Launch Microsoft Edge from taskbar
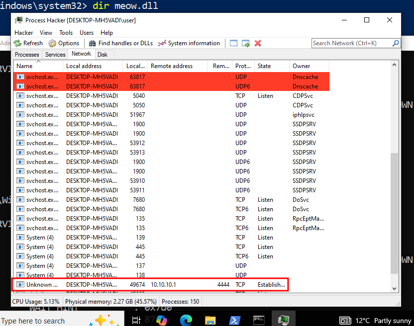Viewport: 414px width, 326px height. click(x=186, y=320)
